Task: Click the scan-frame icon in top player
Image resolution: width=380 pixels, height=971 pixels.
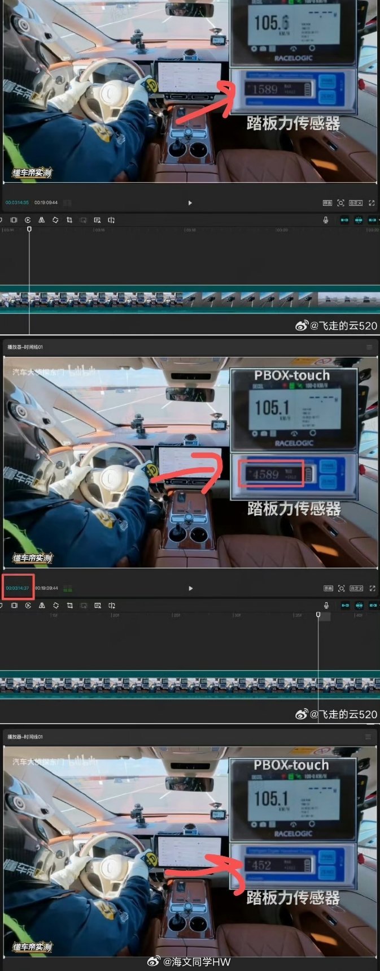Action: (341, 202)
